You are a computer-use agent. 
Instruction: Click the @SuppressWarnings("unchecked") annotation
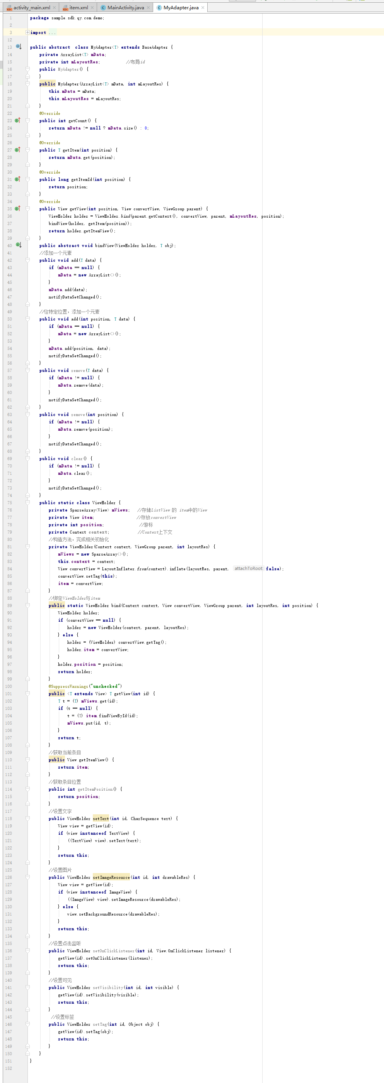(85, 686)
